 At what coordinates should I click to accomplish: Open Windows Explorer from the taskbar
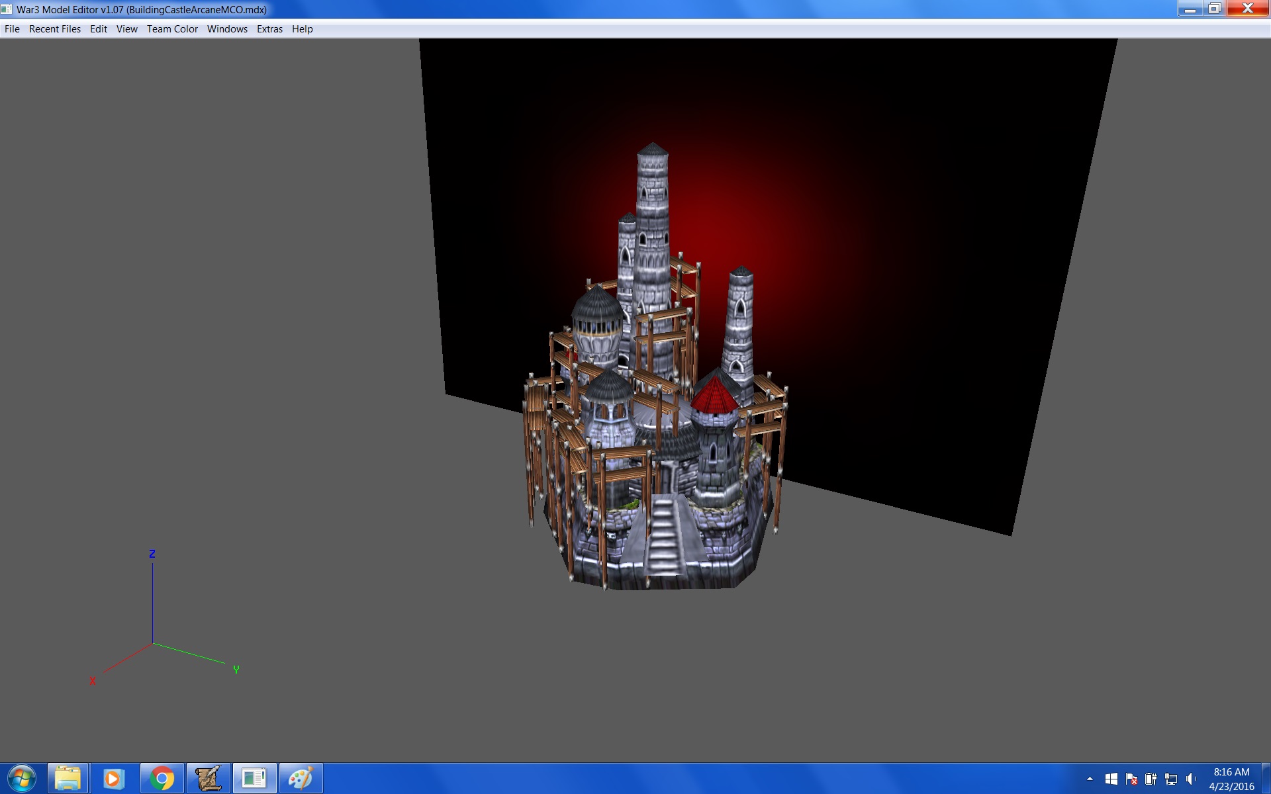[68, 779]
